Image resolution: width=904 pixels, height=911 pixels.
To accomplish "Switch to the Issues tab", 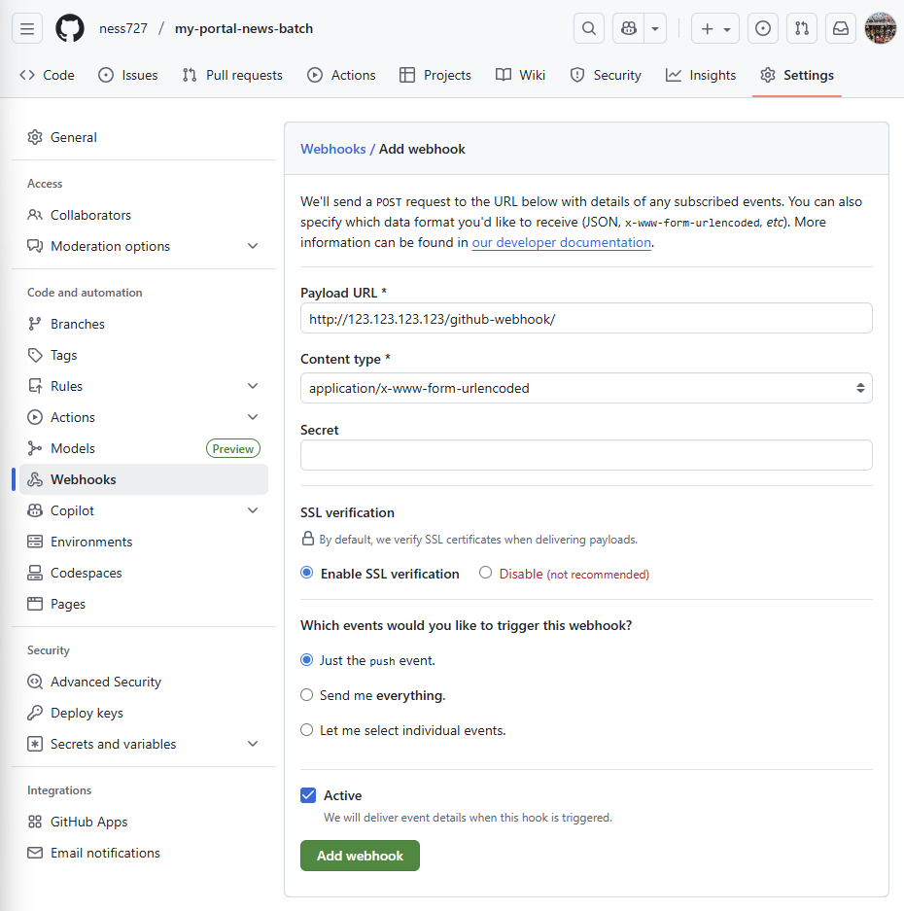I will click(128, 75).
